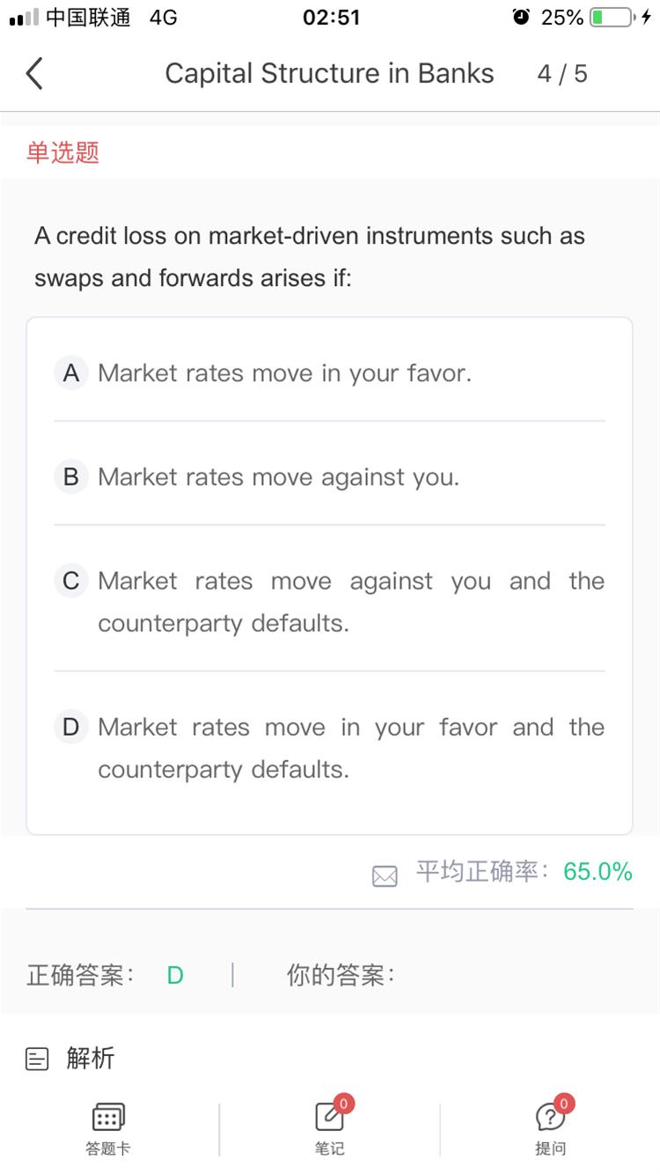Select option A circle
Image resolution: width=660 pixels, height=1174 pixels.
[71, 373]
